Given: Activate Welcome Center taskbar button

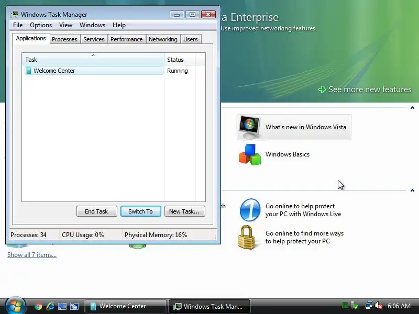Looking at the screenshot, I should pos(125,306).
